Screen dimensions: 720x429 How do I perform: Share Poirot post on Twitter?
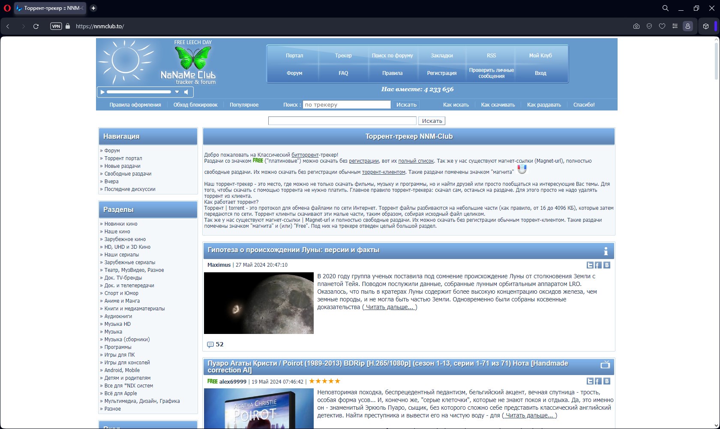click(590, 381)
